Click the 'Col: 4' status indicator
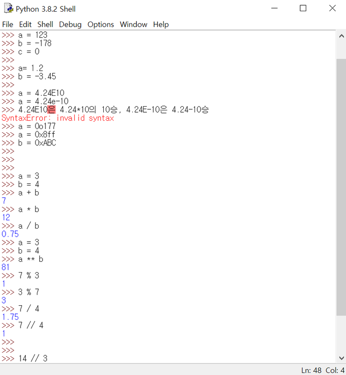The height and width of the screenshot is (375, 346). click(335, 370)
